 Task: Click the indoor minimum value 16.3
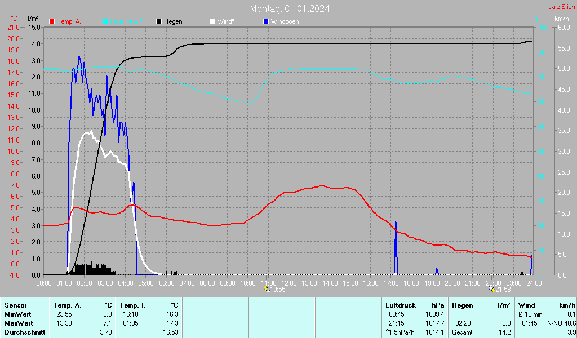172,314
